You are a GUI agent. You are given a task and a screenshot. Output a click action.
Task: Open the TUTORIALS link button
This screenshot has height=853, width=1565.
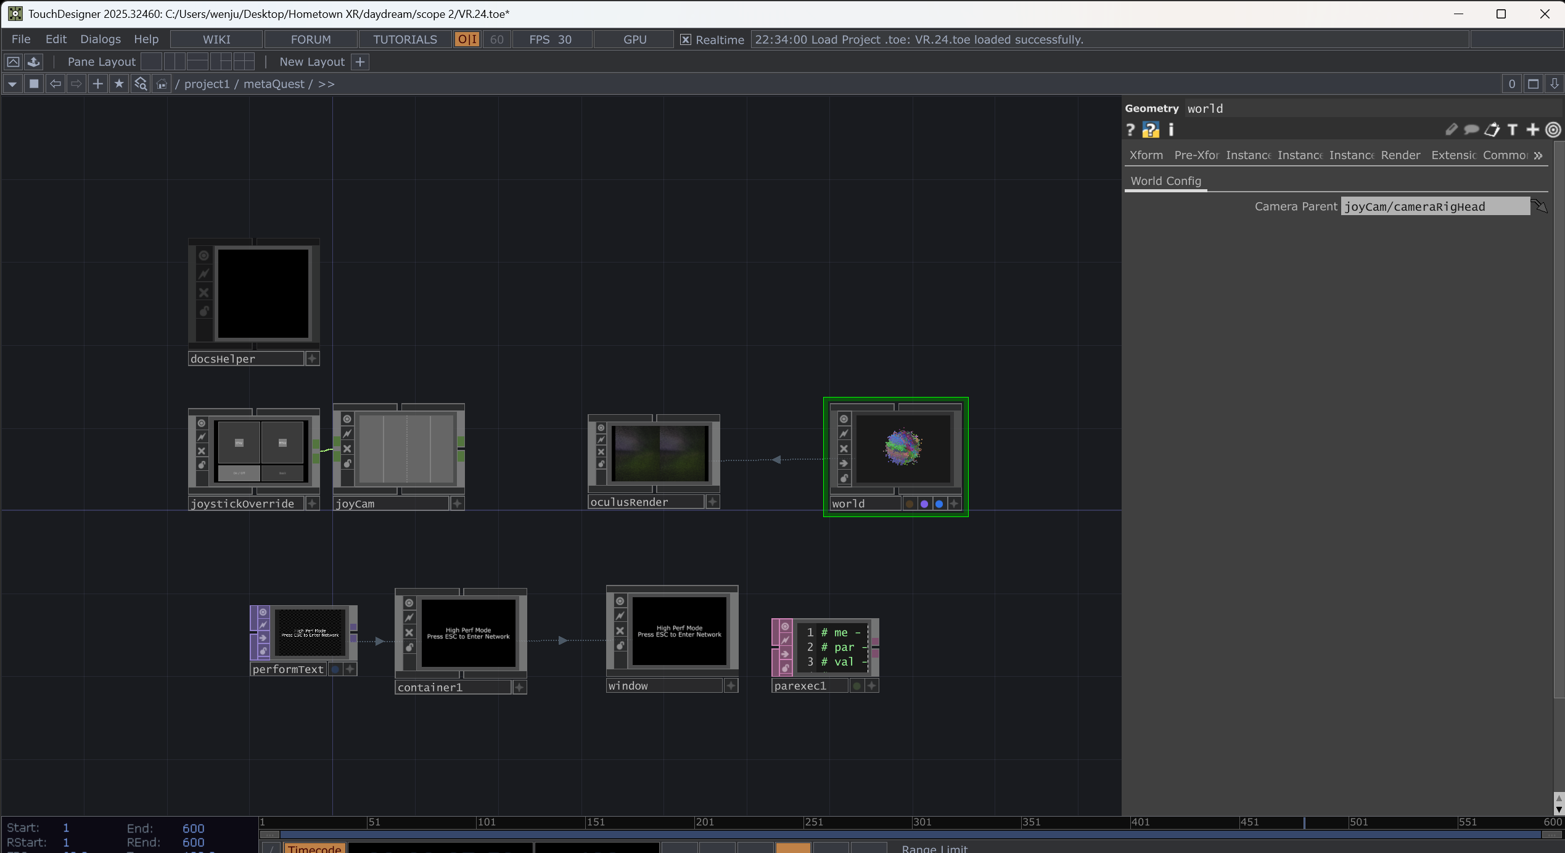point(405,39)
